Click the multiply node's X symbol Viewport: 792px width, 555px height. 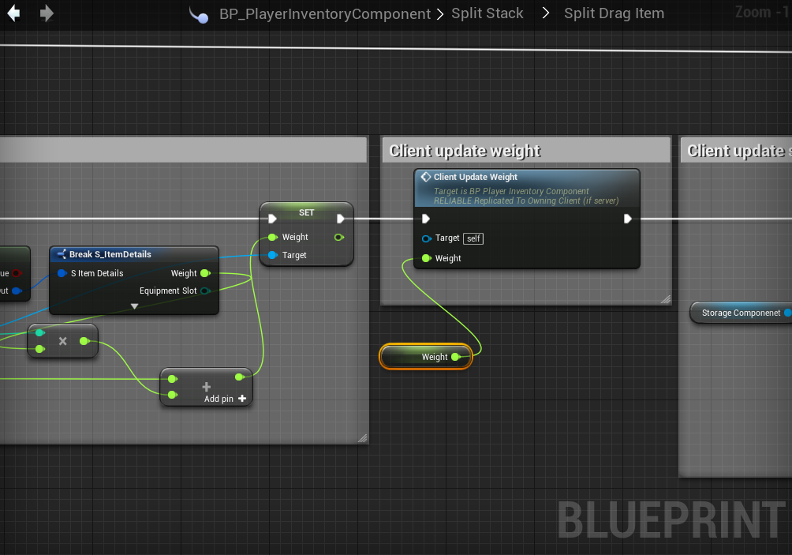[x=62, y=341]
